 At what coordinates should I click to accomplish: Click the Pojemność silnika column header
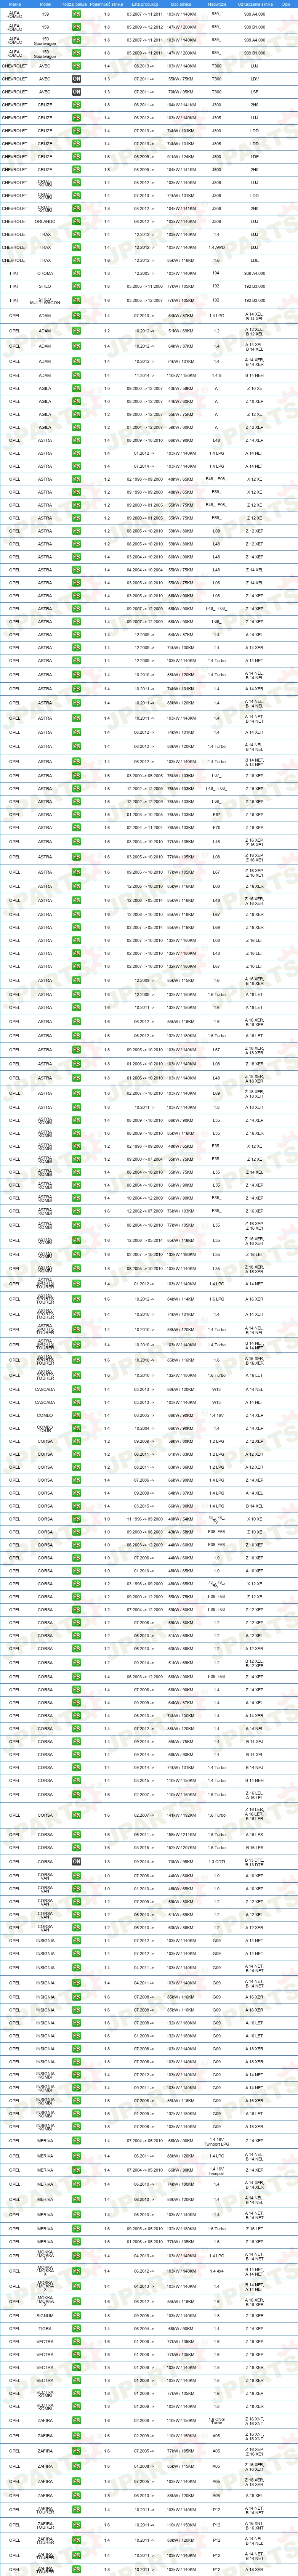(x=108, y=4)
